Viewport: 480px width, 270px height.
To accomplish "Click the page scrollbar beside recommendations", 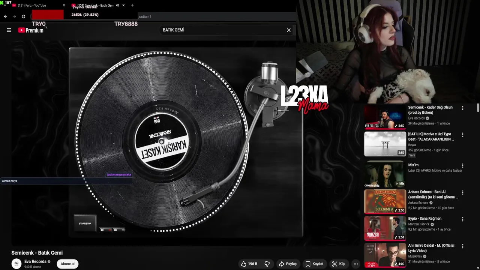I will click(x=478, y=108).
